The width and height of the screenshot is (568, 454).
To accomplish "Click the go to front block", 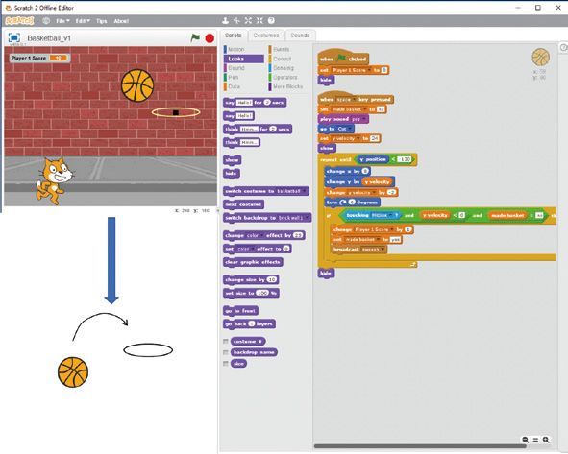I will 240,311.
